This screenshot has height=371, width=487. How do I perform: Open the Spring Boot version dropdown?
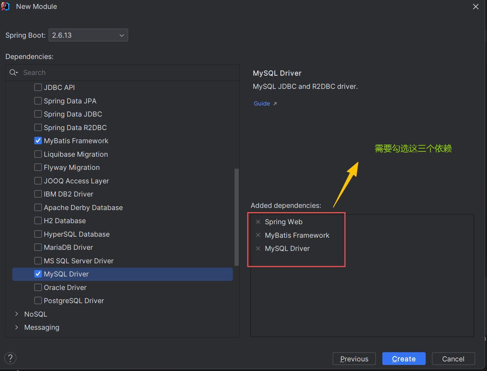[x=88, y=35]
